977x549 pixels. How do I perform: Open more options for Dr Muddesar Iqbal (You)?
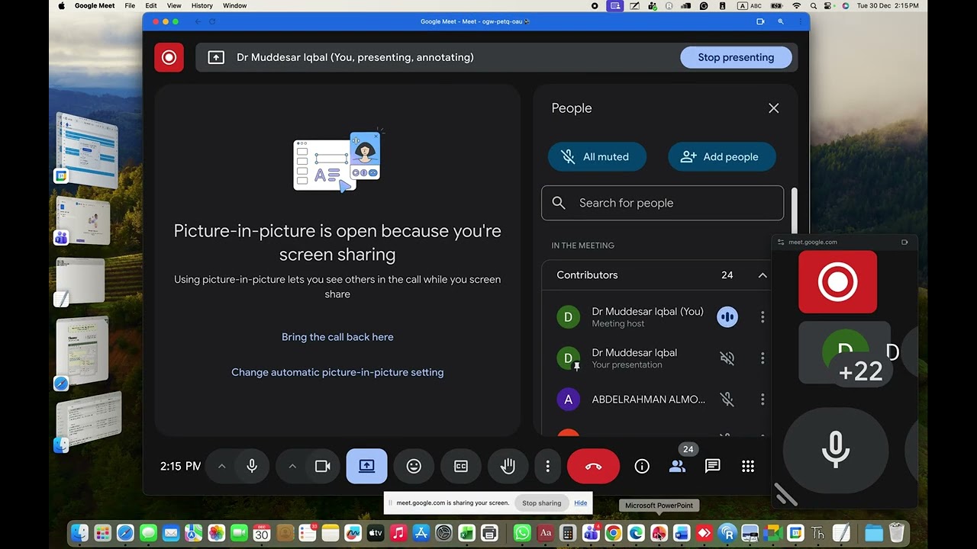click(x=762, y=316)
